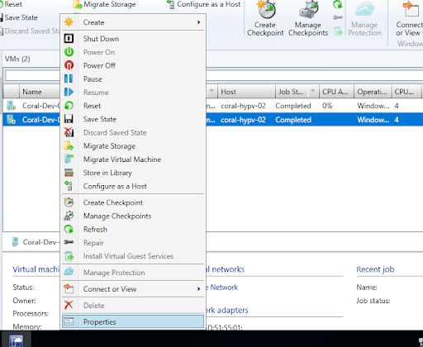This screenshot has width=423, height=347.
Task: Click the first VM row's icon
Action: 11,106
